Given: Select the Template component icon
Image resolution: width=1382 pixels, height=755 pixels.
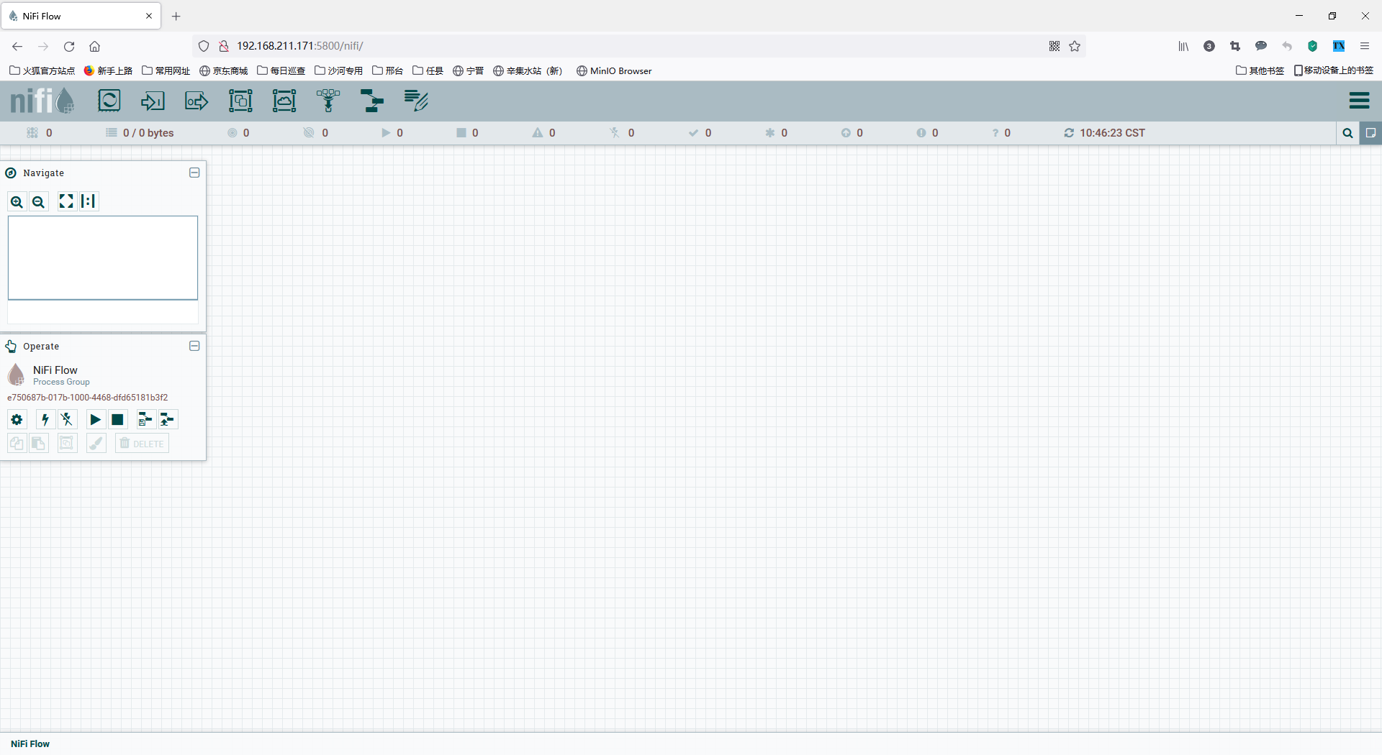Looking at the screenshot, I should pos(372,101).
